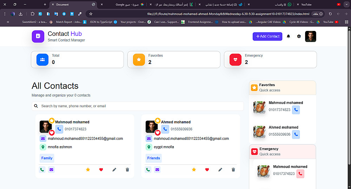Open SweetAlert2 bookmark
351x189 pixels.
tap(37, 22)
